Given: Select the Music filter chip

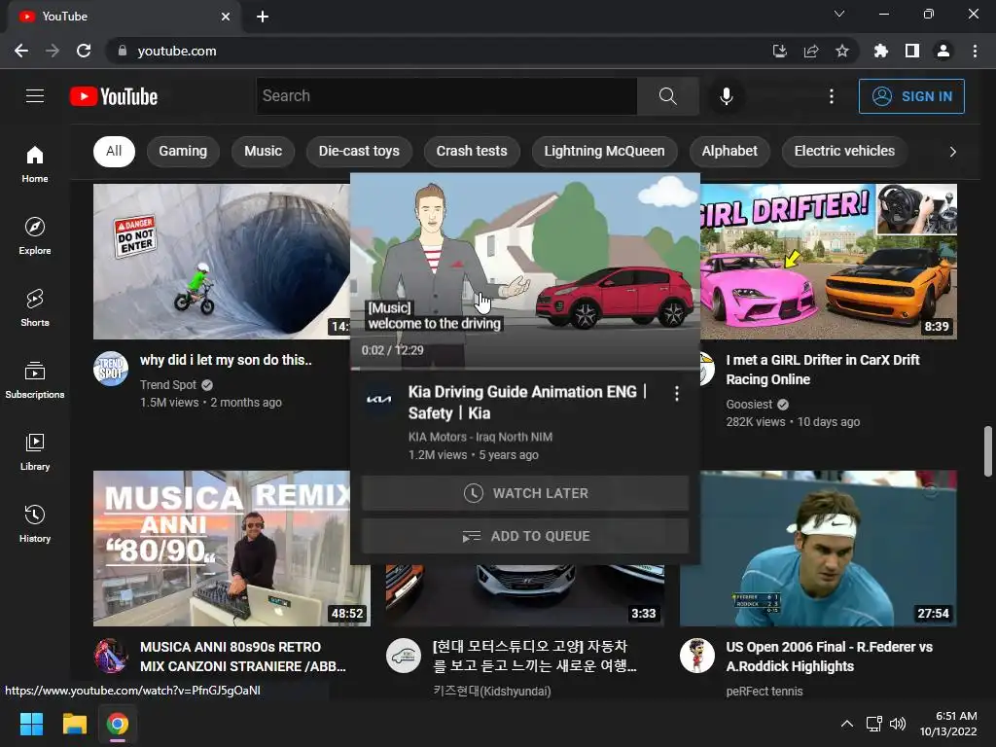Looking at the screenshot, I should pos(263,151).
